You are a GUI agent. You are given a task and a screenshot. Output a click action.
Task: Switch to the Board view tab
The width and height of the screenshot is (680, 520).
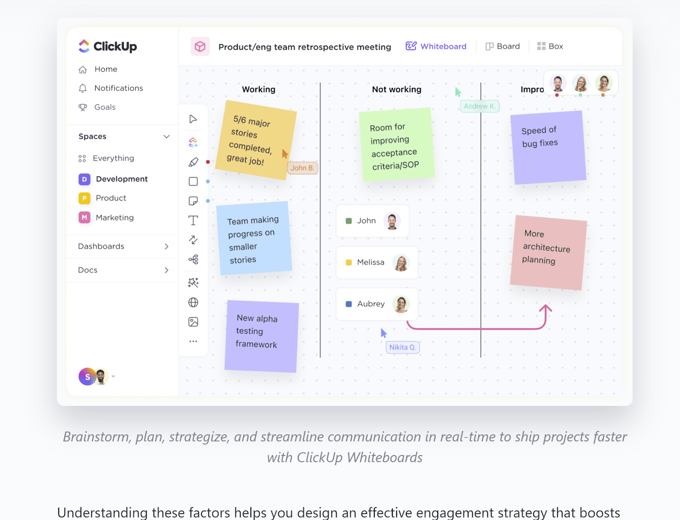503,46
